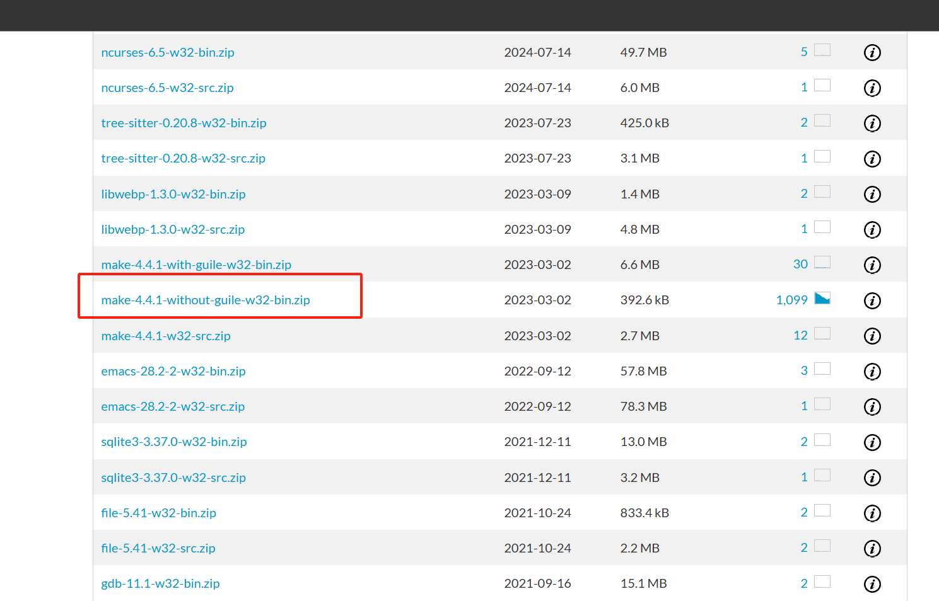Download emacs-28.2-2-w32-bin.zip
Screen dimensions: 939x601
[173, 371]
